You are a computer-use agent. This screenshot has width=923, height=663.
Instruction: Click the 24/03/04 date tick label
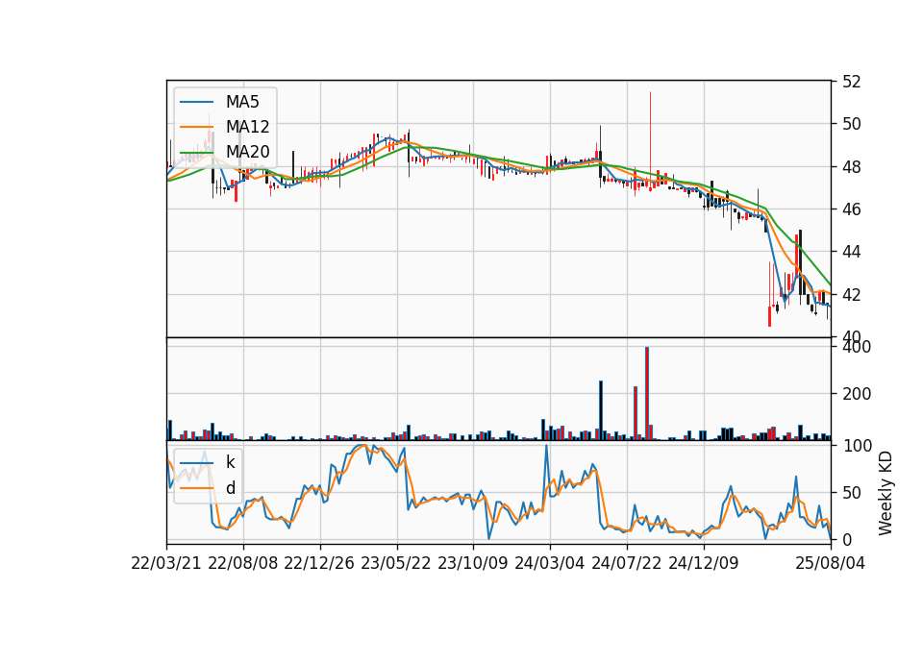[550, 563]
